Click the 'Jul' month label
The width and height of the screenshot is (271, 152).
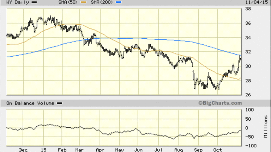pos(158,150)
